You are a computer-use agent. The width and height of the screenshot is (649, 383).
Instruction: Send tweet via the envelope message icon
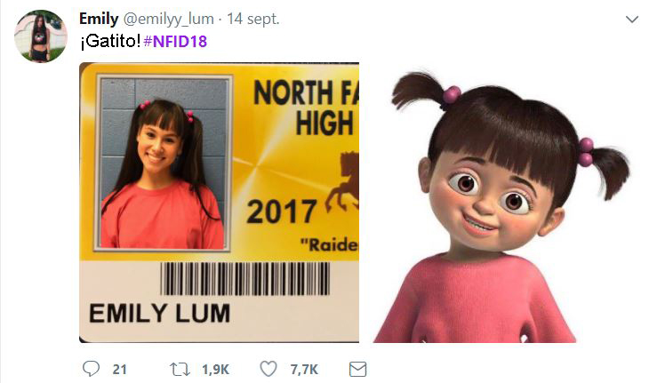coord(357,369)
